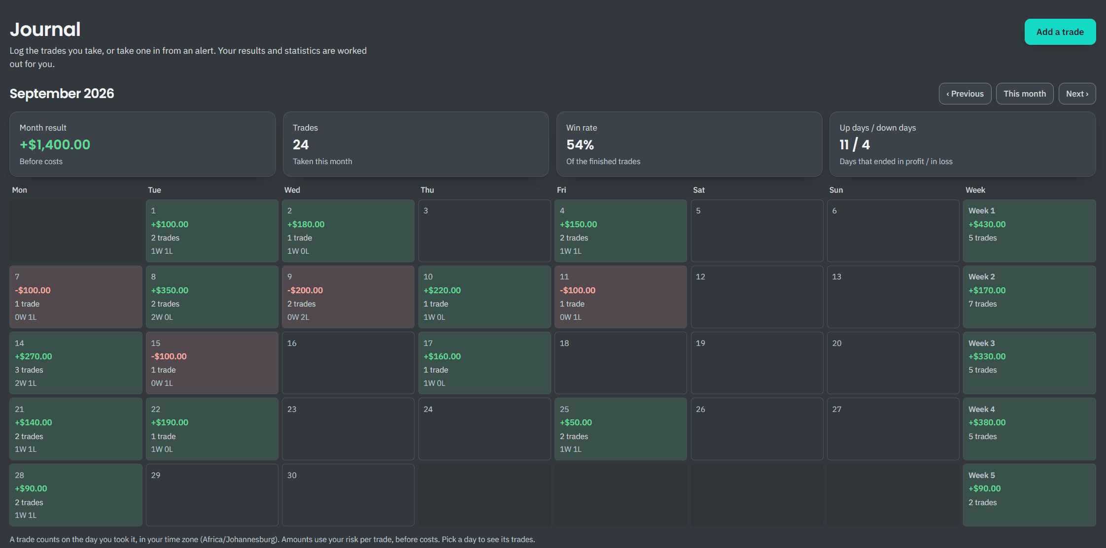Open the Month result card
The image size is (1106, 548).
pos(142,144)
